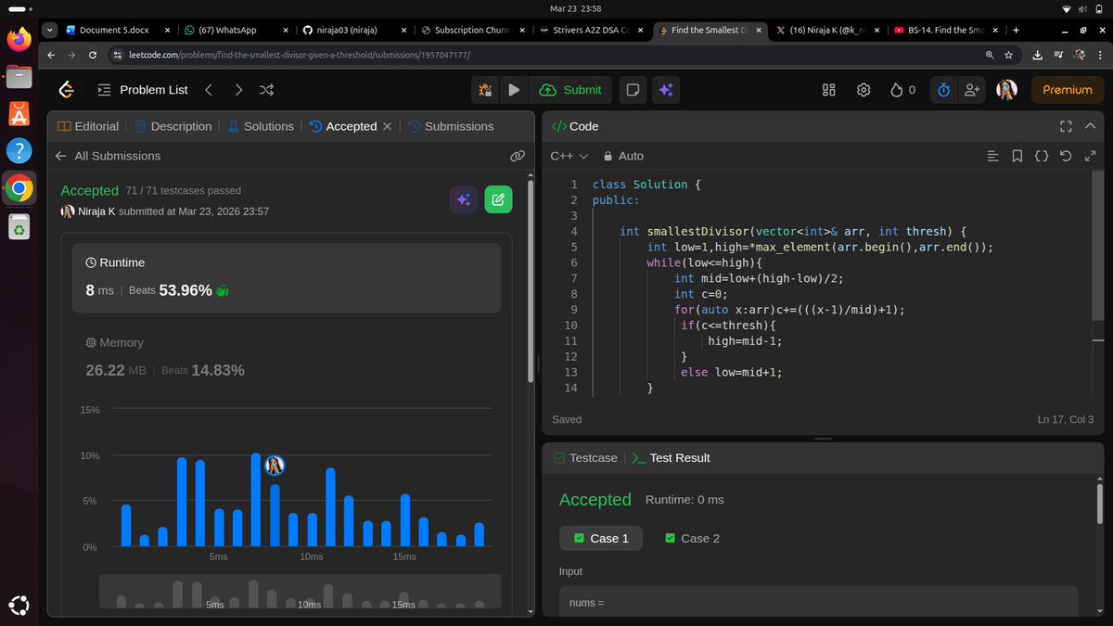Viewport: 1113px width, 626px height.
Task: Switch to the Submissions tab
Action: 451,126
